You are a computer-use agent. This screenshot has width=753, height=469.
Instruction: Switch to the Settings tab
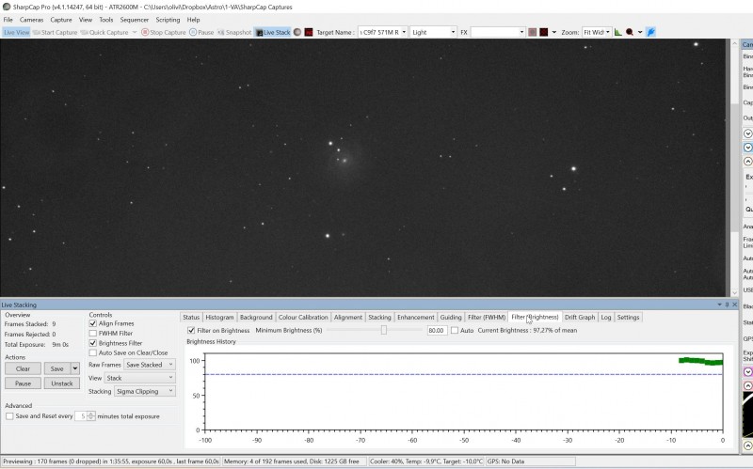tap(628, 318)
